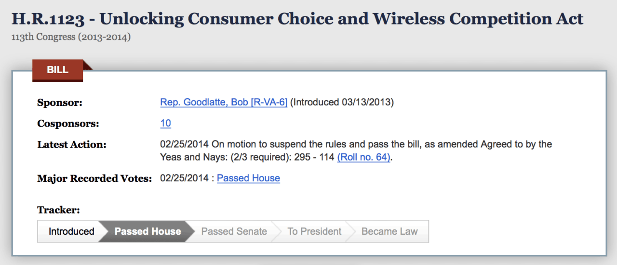Click the Became Law tracker step
The image size is (617, 265).
point(389,231)
